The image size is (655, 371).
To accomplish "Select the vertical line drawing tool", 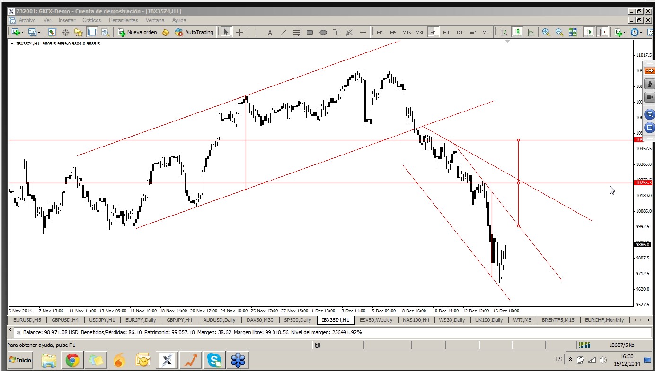I will pyautogui.click(x=257, y=32).
